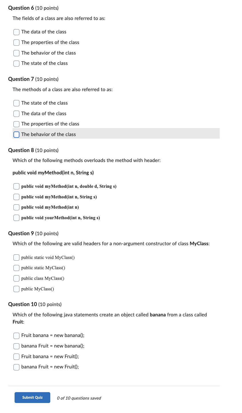Select 'Fruit banana = new Fruit();' in Question 10
Viewport: 242px width, 413px height.
tap(16, 356)
